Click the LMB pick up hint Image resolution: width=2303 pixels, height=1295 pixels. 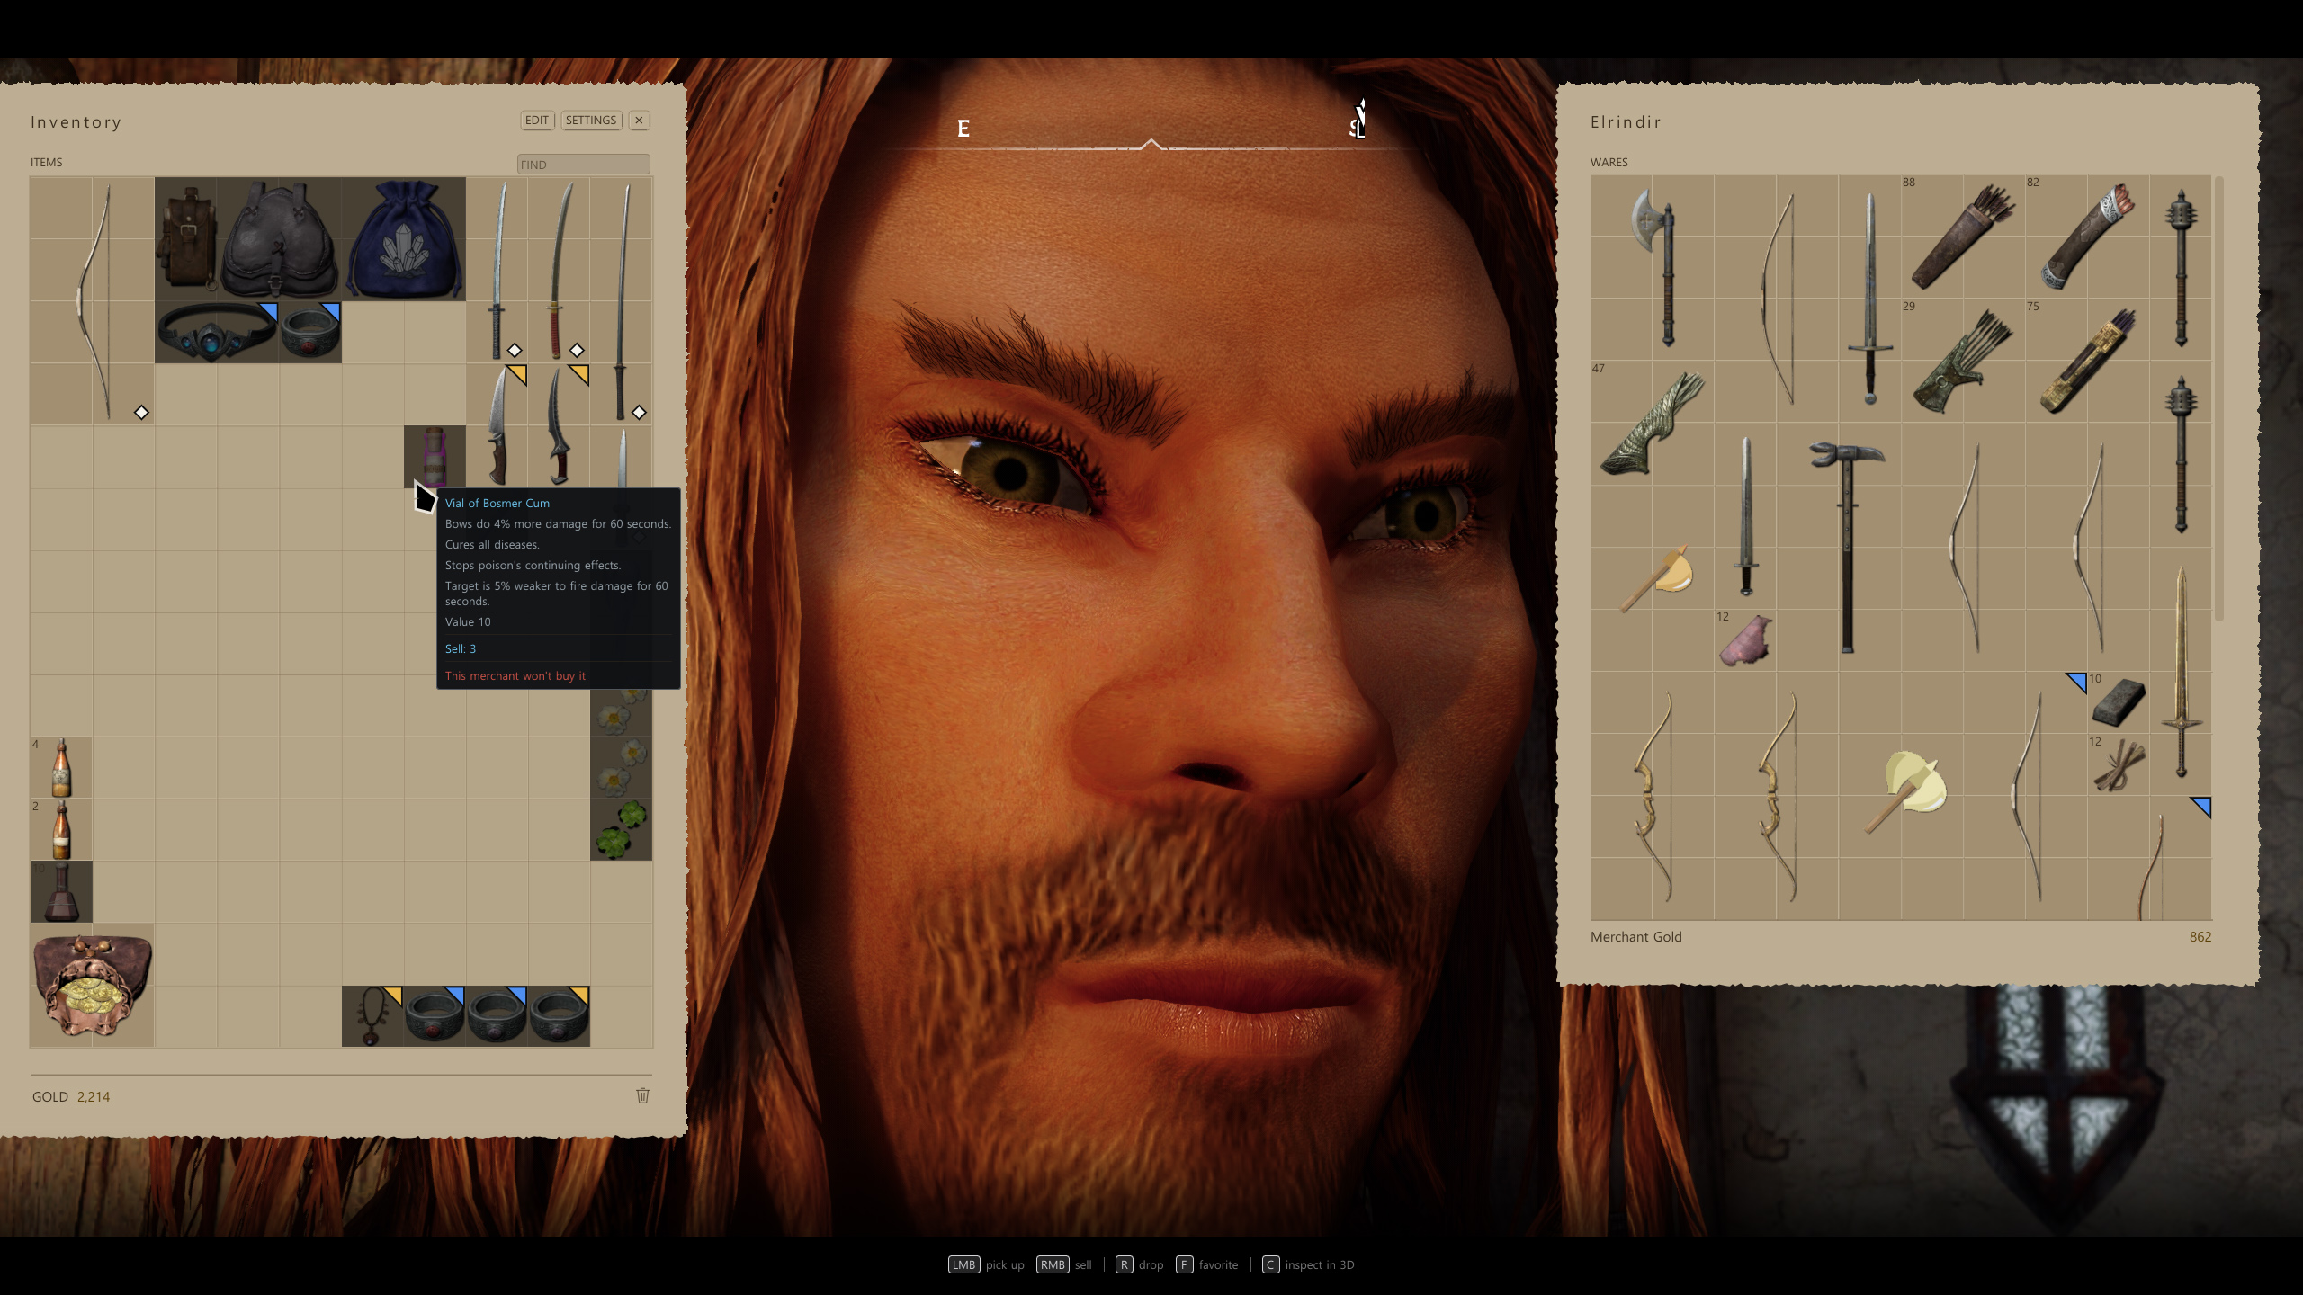986,1264
